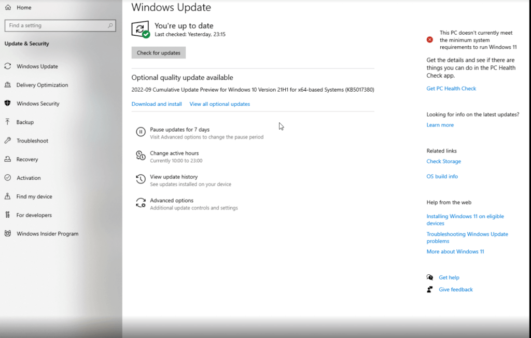Image resolution: width=531 pixels, height=338 pixels.
Task: Click Download and install link
Action: 157,104
